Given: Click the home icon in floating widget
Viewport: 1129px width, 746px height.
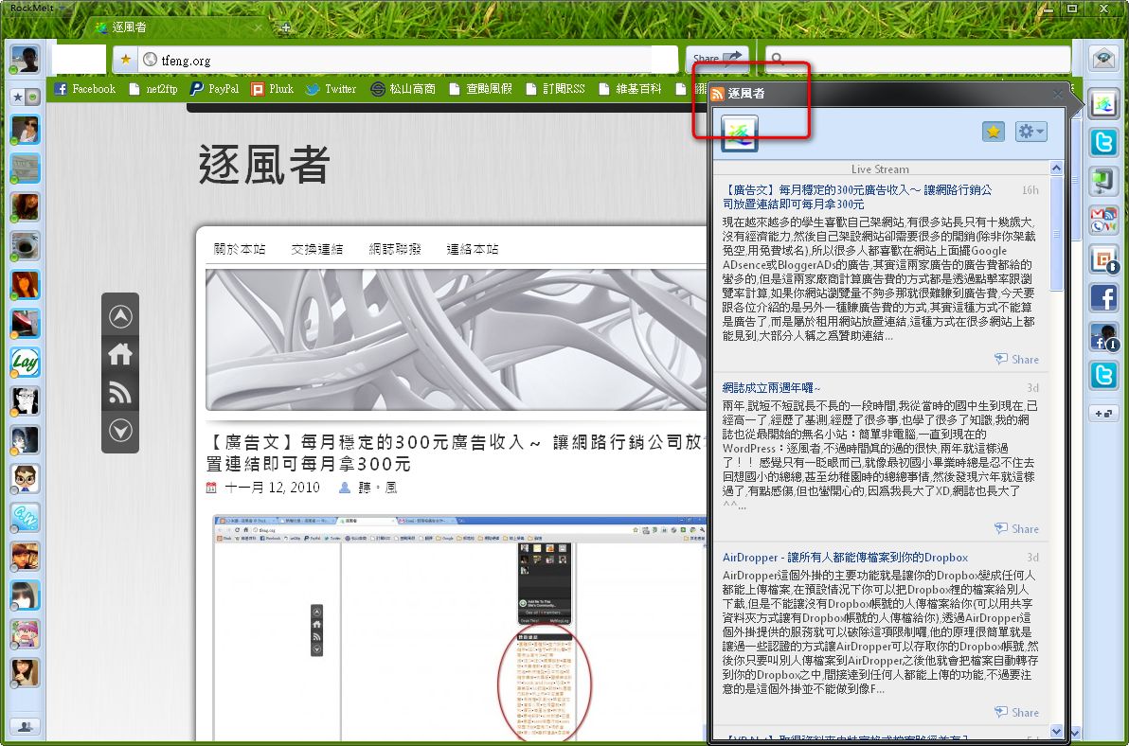Looking at the screenshot, I should (x=120, y=354).
